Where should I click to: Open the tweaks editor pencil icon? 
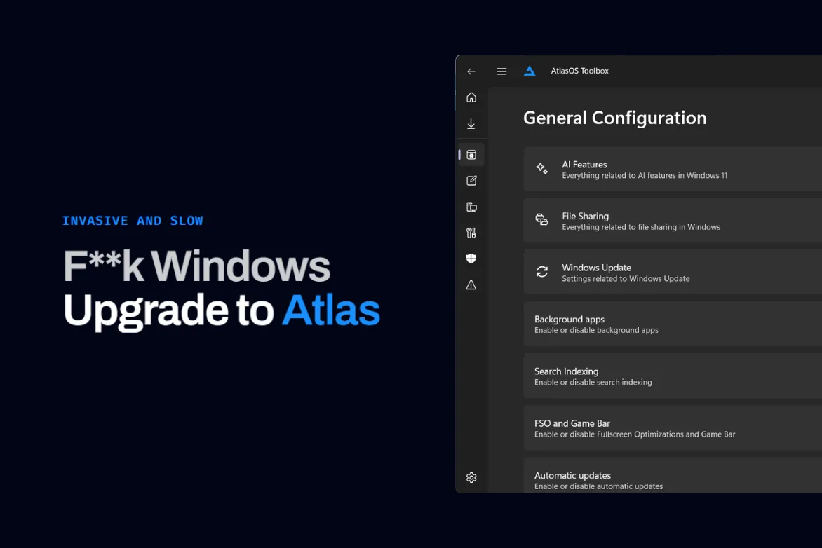[x=471, y=180]
